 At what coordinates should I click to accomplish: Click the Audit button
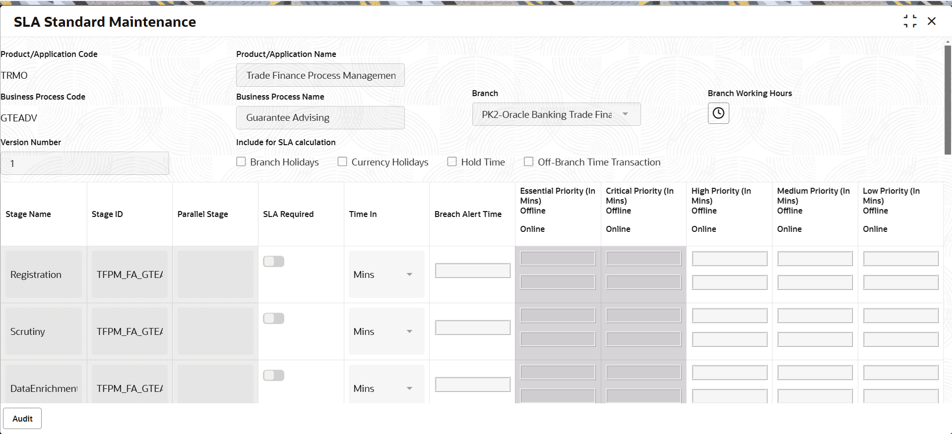(x=22, y=419)
